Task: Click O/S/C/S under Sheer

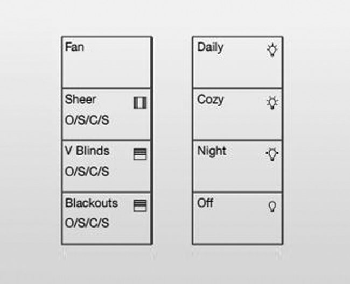Action: pos(87,120)
